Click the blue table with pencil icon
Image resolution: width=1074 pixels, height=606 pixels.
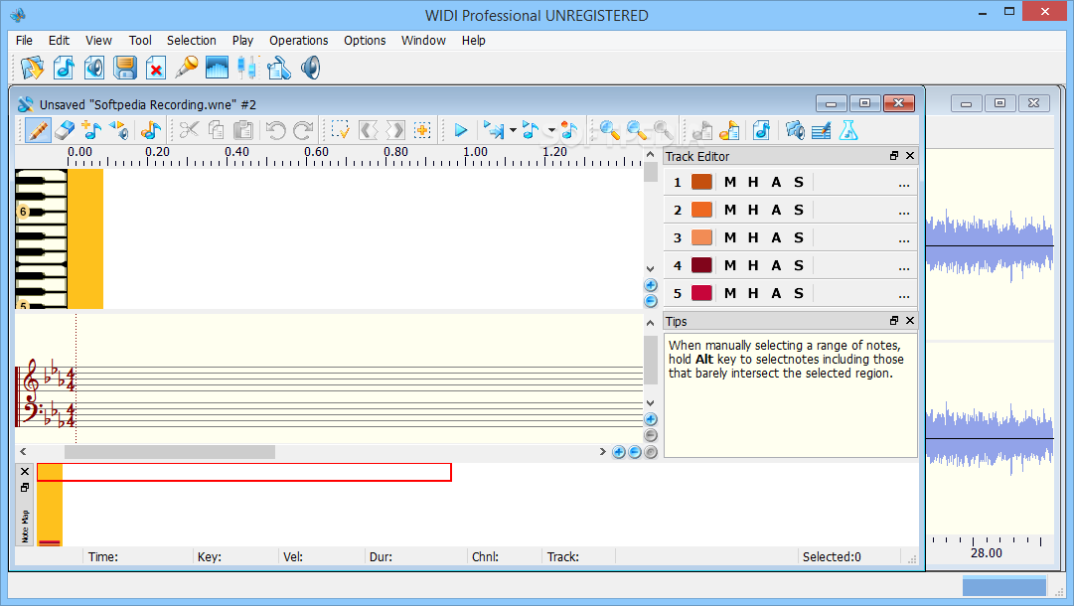pos(822,130)
